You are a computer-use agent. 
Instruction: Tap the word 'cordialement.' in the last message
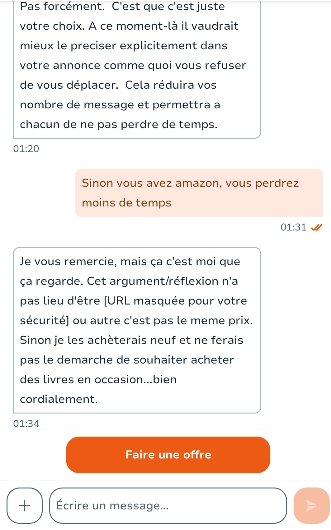coord(59,399)
